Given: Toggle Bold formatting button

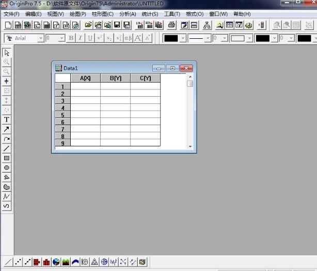Looking at the screenshot, I should click(71, 38).
